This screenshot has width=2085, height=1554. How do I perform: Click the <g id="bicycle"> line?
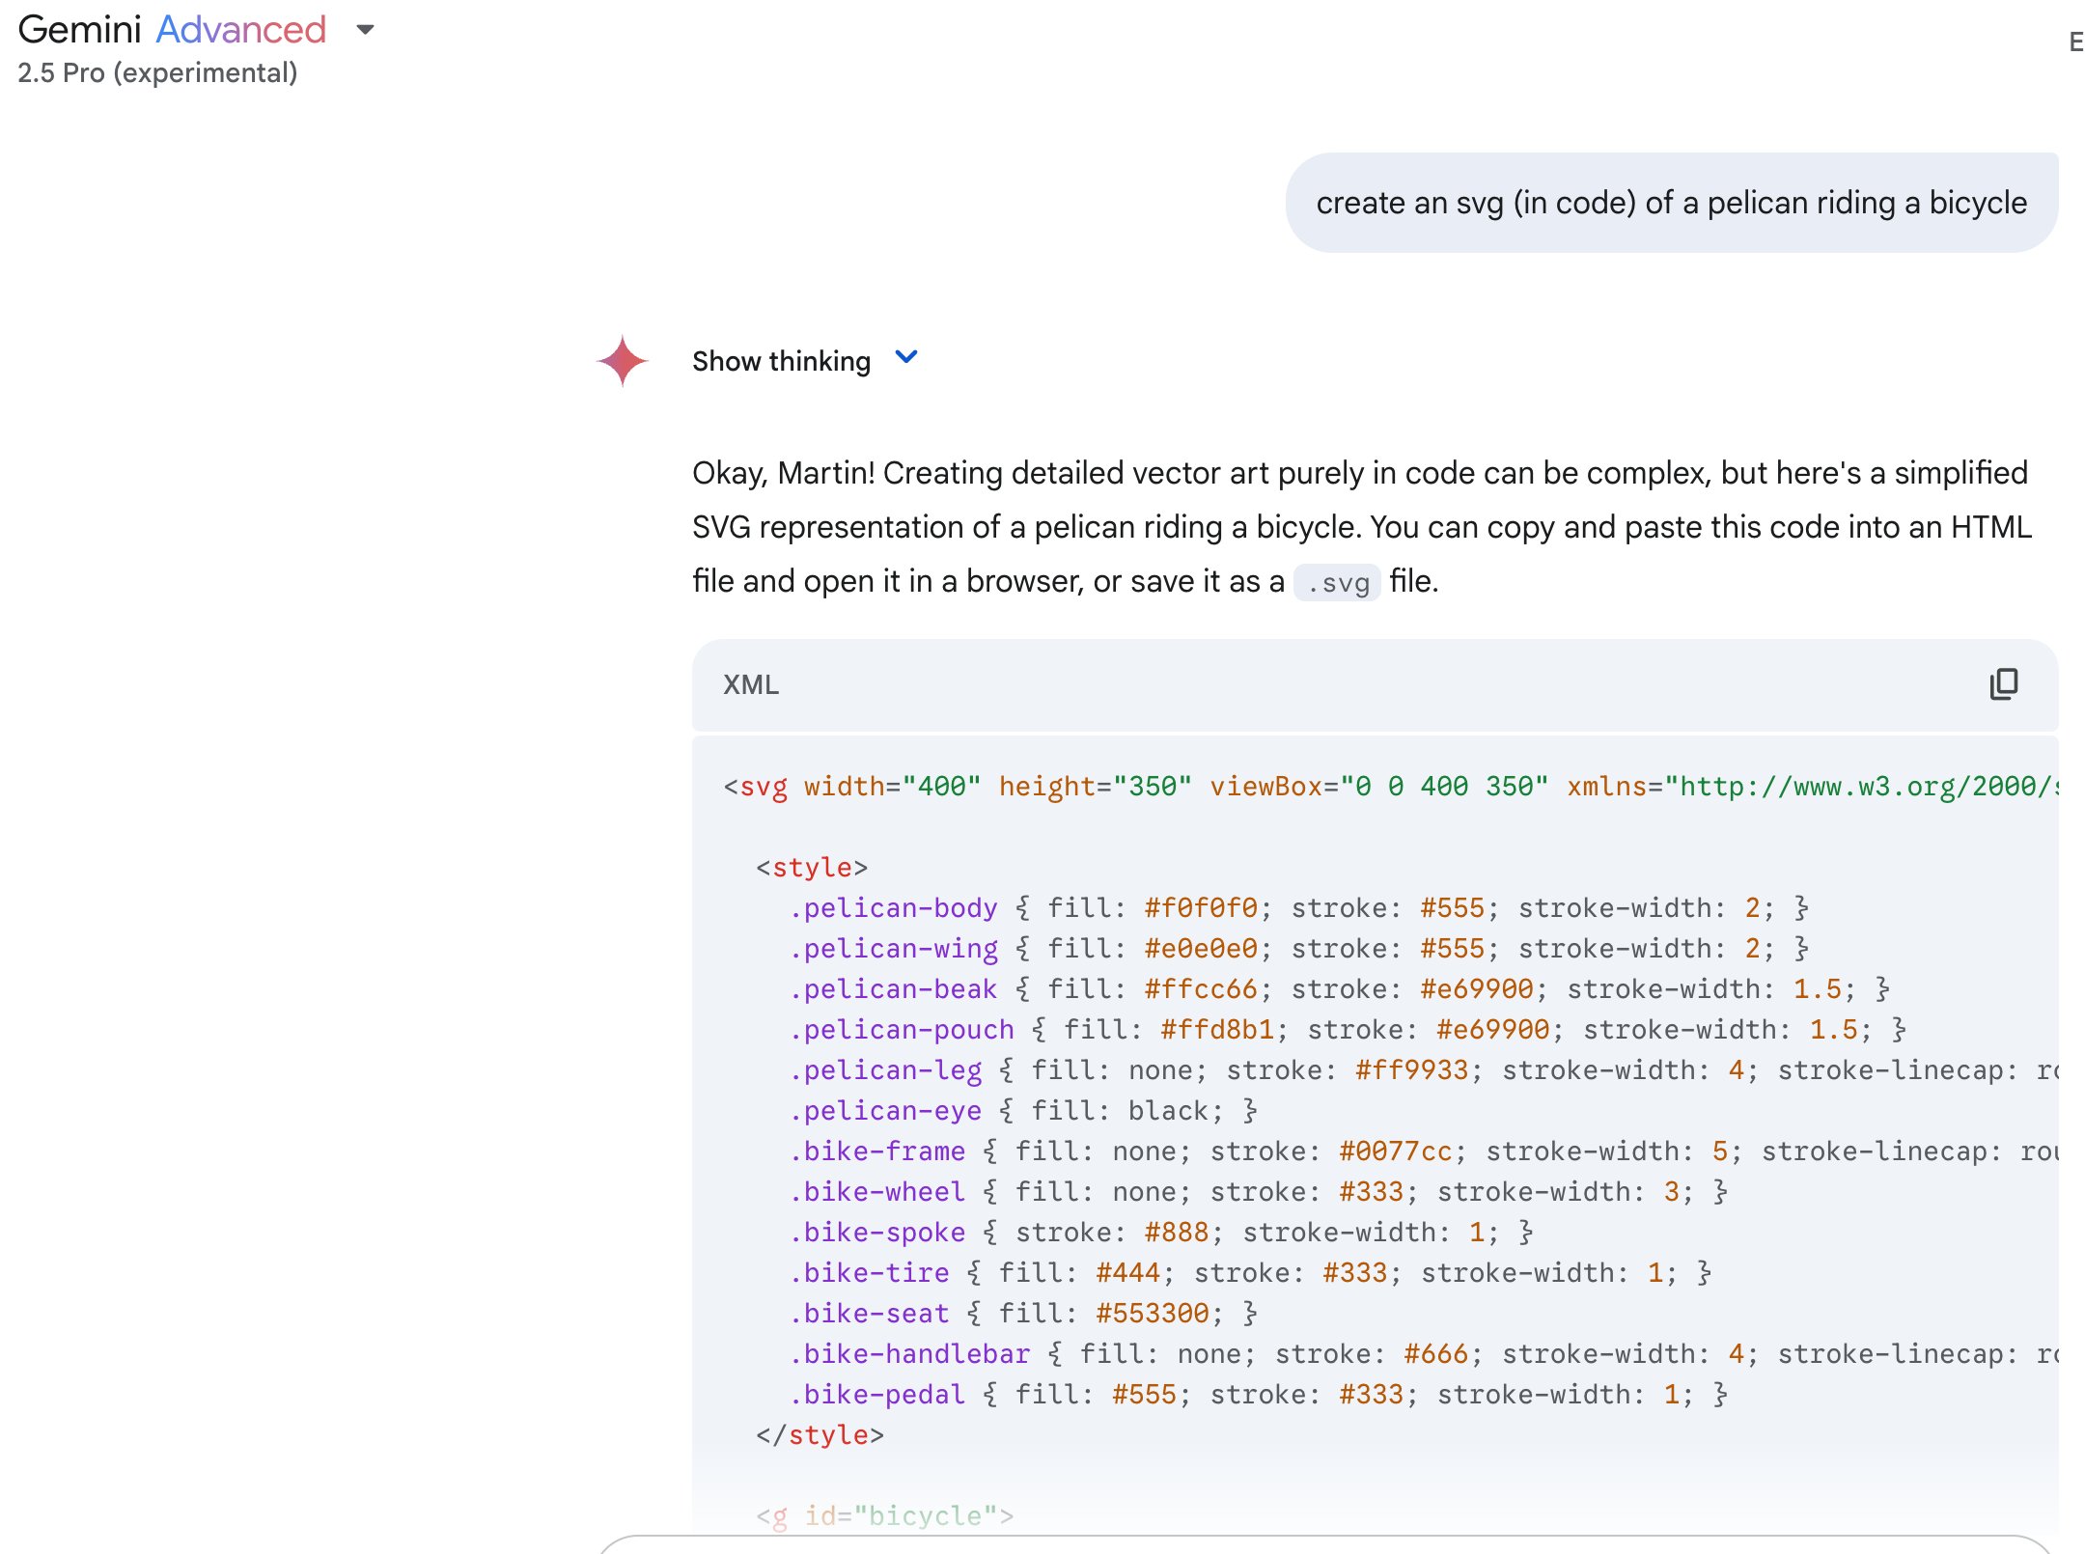tap(885, 1516)
